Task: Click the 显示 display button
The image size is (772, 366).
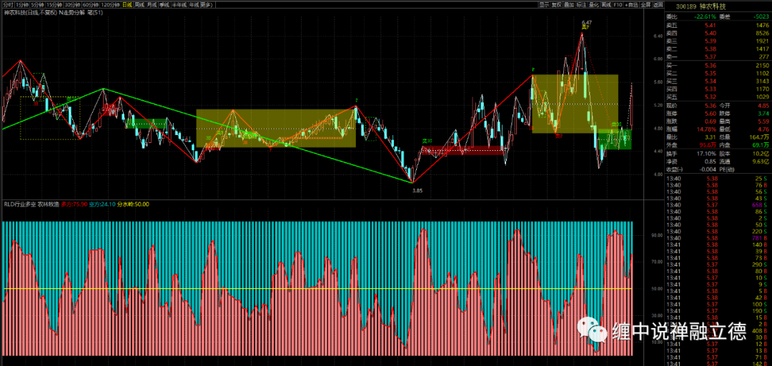Action: point(544,5)
